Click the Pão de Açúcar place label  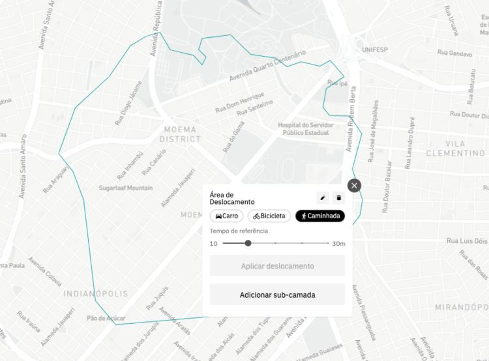106,318
